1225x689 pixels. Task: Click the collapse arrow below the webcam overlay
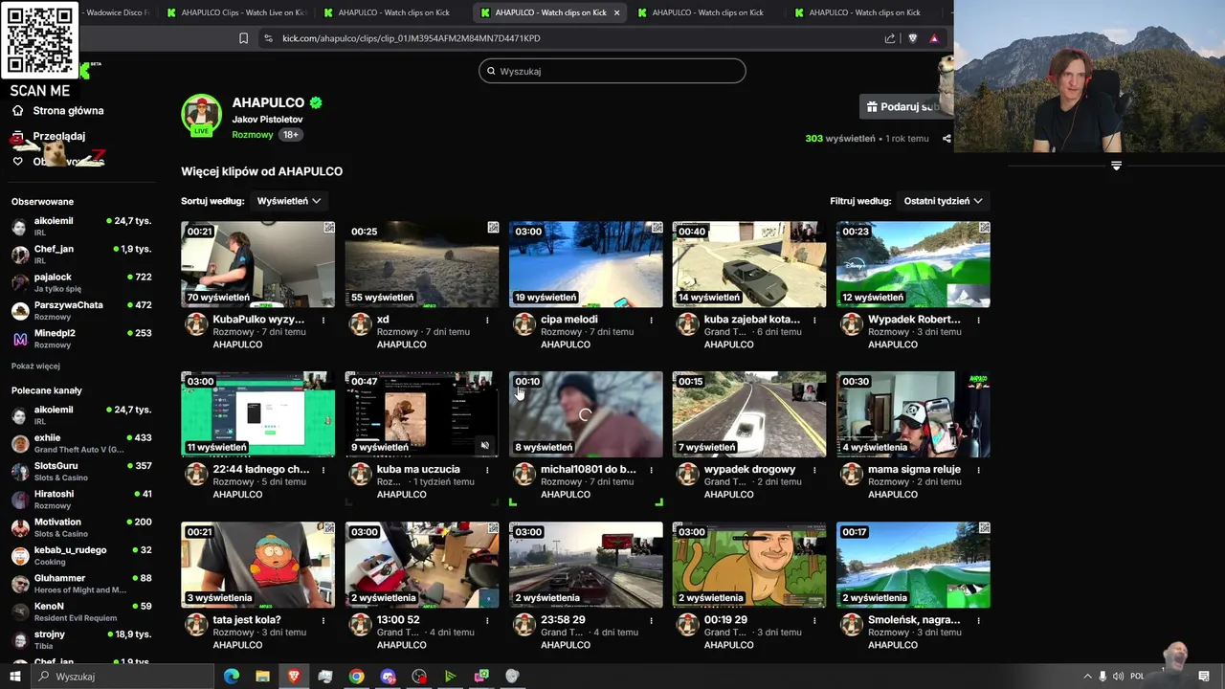[1116, 166]
